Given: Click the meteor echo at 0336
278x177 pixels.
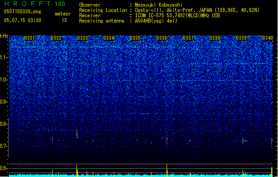Looking at the screenshot, I should pyautogui.click(x=167, y=139).
